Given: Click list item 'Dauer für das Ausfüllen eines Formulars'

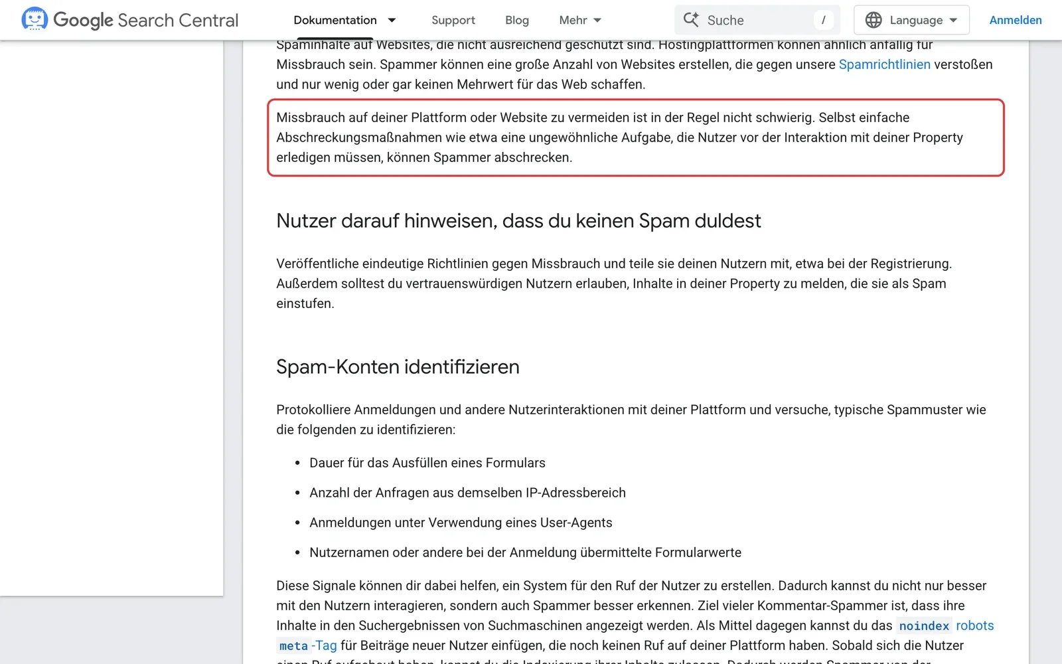Looking at the screenshot, I should (x=427, y=463).
